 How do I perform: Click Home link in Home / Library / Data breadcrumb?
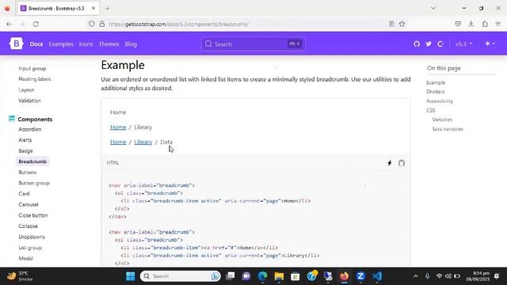118,142
